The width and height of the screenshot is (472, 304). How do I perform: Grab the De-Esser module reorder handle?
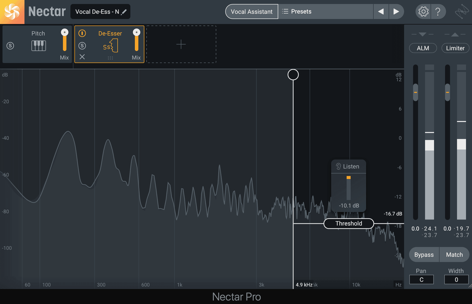pyautogui.click(x=110, y=58)
